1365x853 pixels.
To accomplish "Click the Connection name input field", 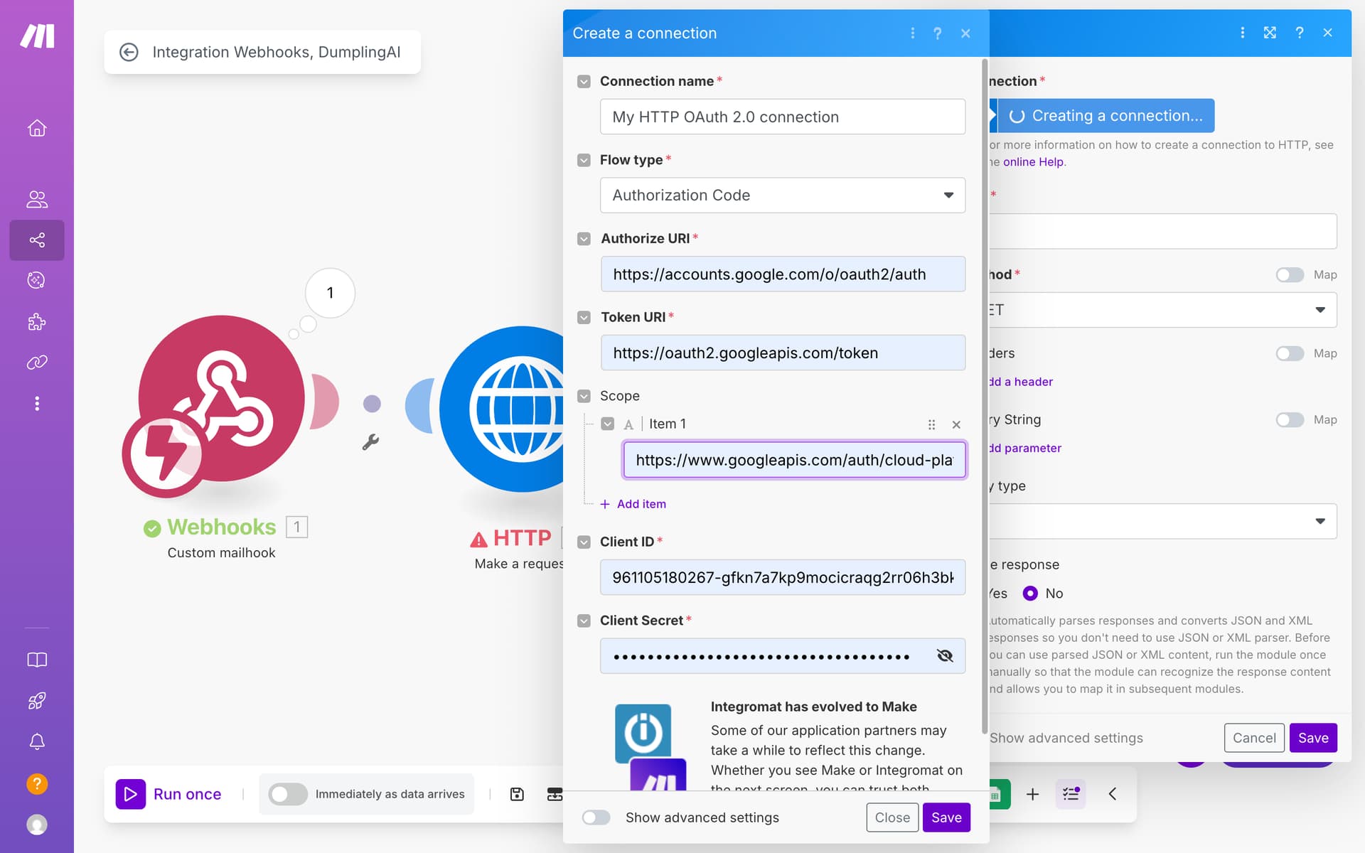I will pyautogui.click(x=783, y=117).
